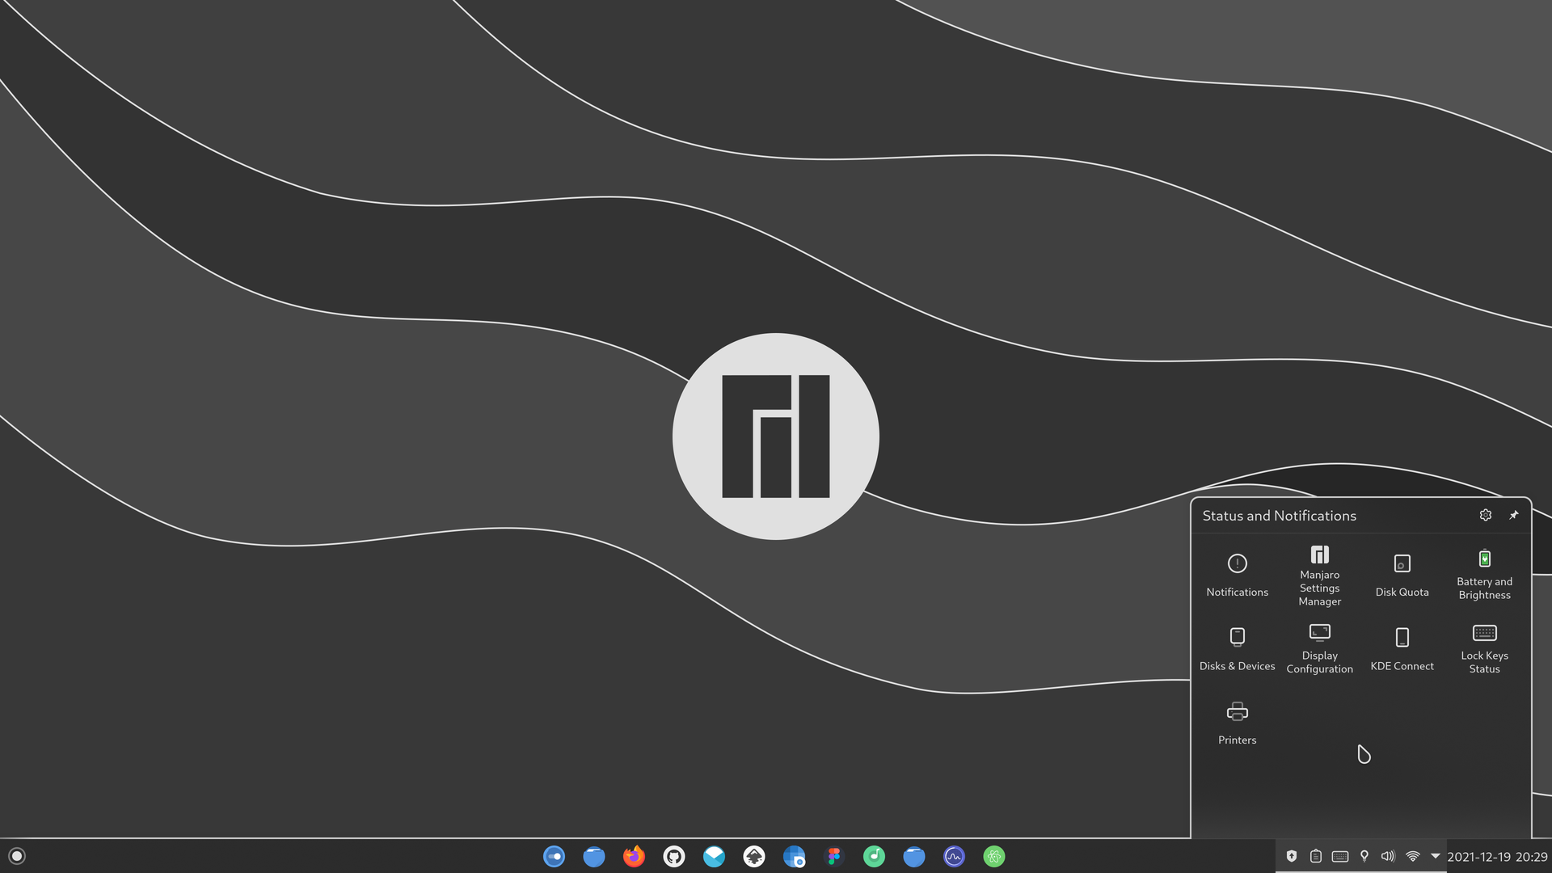The image size is (1552, 873).
Task: Launch Firefox from the taskbar
Action: 634,856
